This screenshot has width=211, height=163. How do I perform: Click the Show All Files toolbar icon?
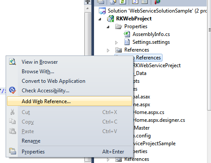pos(113,2)
